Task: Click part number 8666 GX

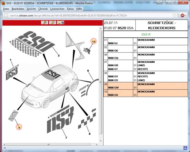Action: (x=113, y=95)
